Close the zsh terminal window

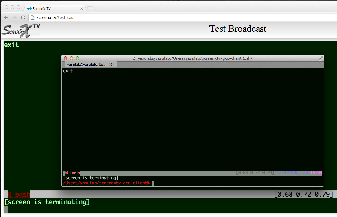click(x=65, y=58)
